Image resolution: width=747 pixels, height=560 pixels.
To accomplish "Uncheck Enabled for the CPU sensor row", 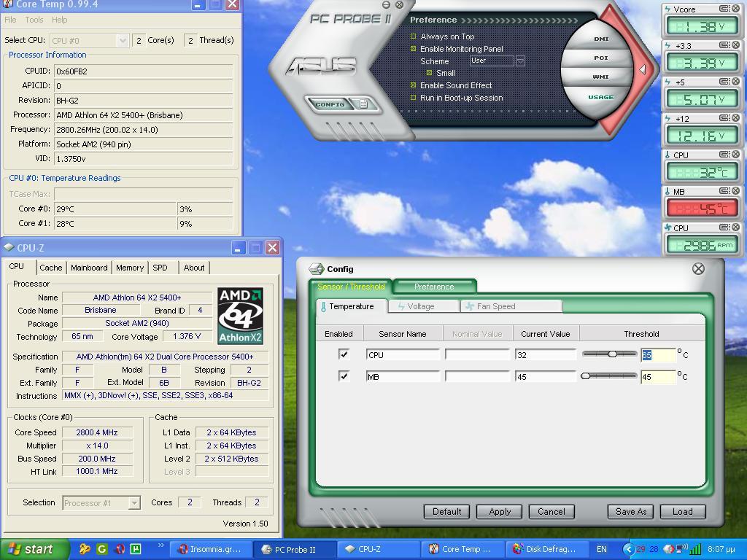I will coord(344,354).
